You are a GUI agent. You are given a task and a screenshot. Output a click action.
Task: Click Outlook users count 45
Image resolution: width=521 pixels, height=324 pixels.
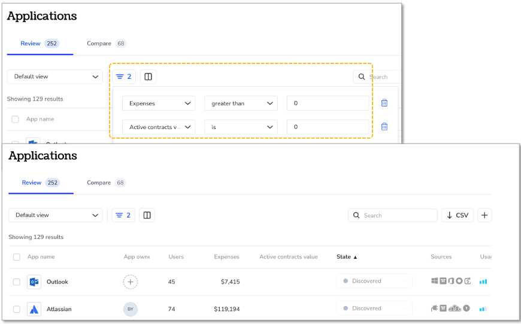tap(171, 282)
